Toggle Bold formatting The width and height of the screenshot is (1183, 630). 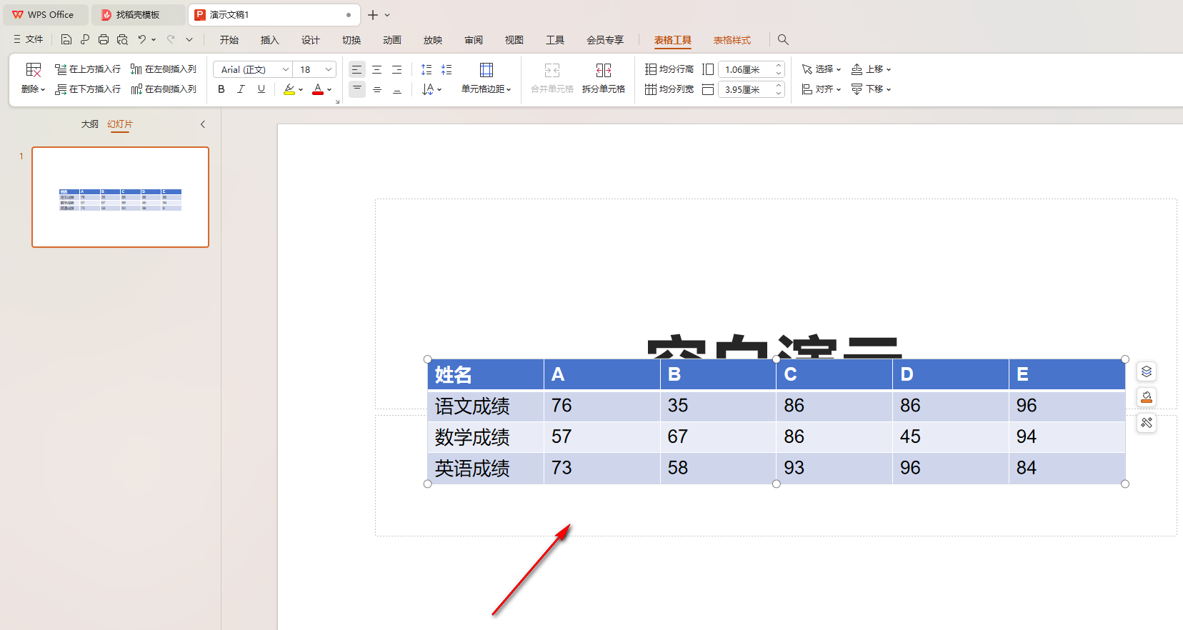pos(221,89)
